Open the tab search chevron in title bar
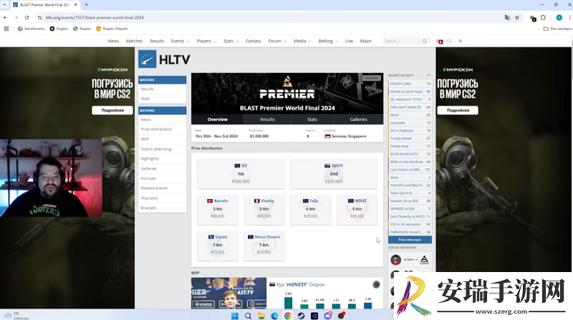Viewport: 573px width, 320px height. pos(5,5)
